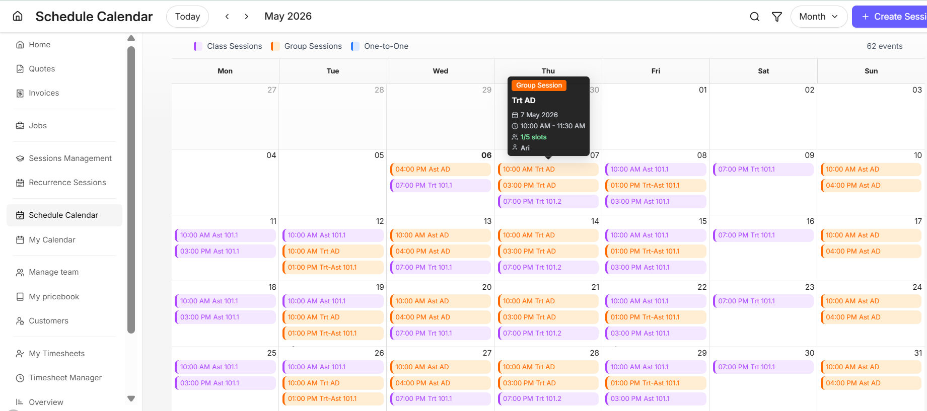Screen dimensions: 927x411
Task: Open 07:00 PM Trt 101.2 event on the 21st
Action: pos(548,334)
